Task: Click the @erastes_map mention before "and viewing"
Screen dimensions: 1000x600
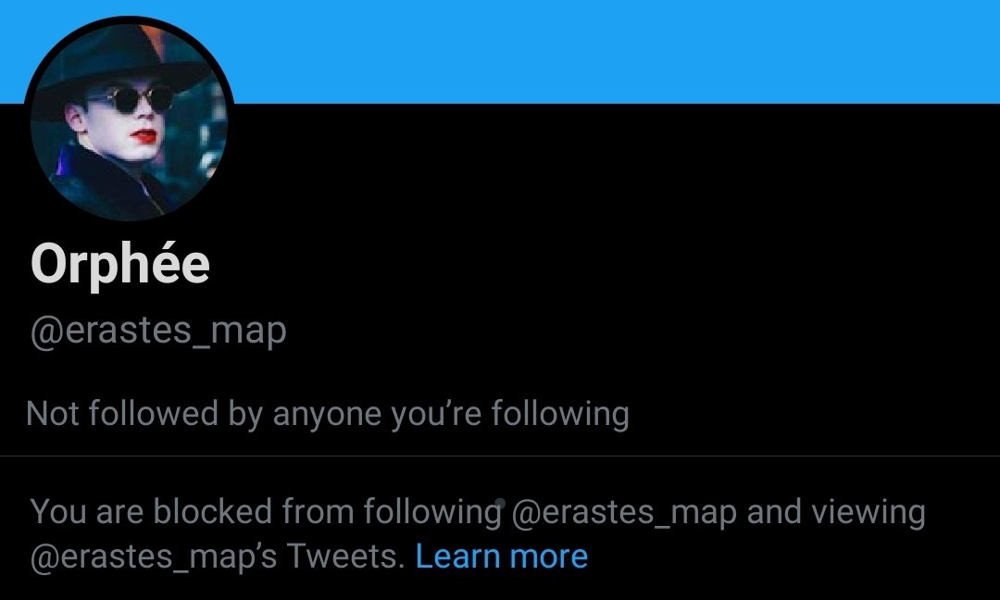Action: [624, 512]
